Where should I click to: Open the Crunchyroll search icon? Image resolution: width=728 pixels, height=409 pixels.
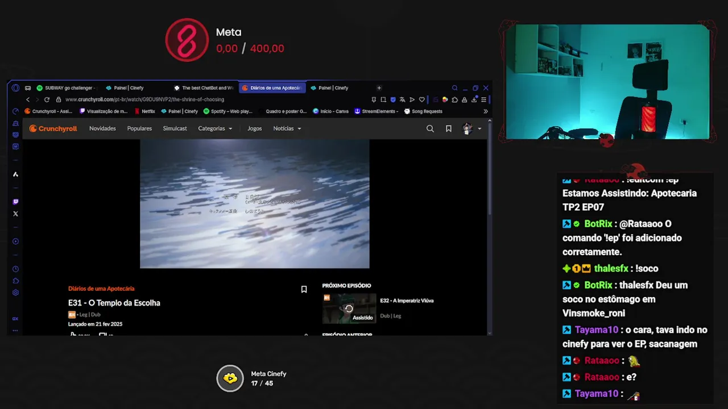point(430,129)
